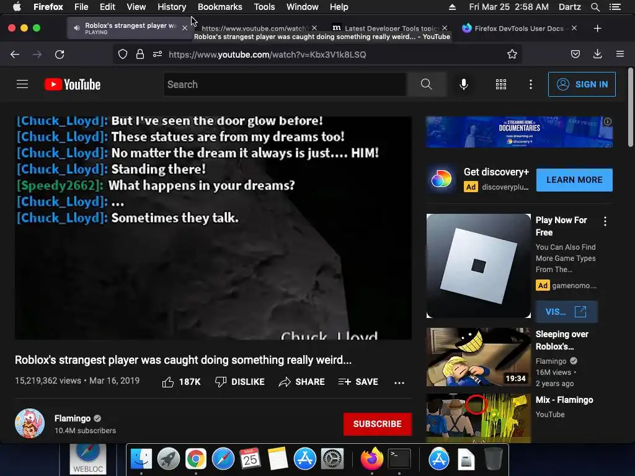Switch to Latest Developer Tools topics tab
Image resolution: width=635 pixels, height=476 pixels.
pyautogui.click(x=391, y=29)
